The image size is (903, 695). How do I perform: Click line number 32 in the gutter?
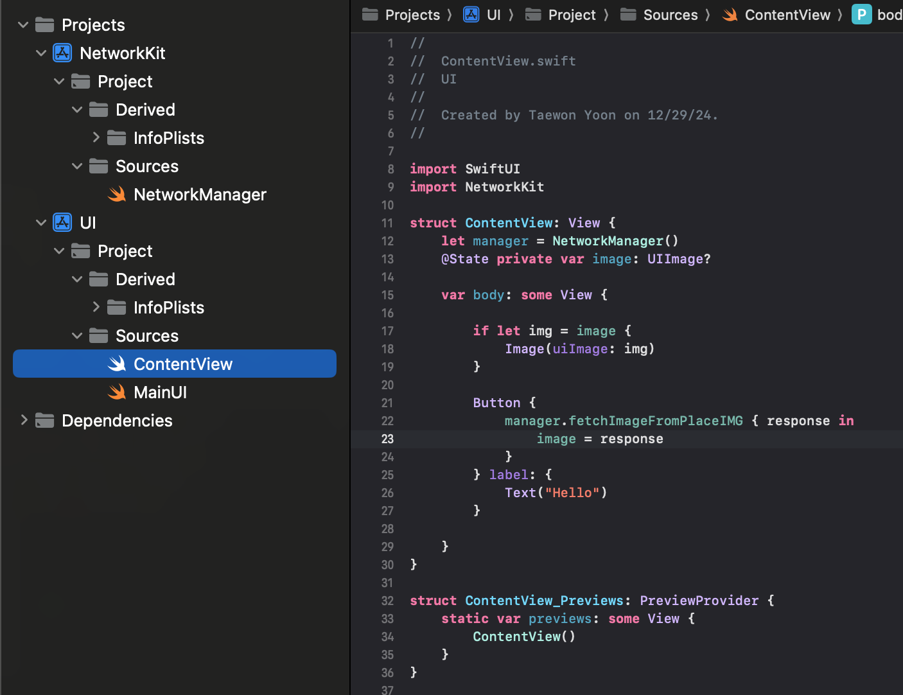pyautogui.click(x=387, y=601)
